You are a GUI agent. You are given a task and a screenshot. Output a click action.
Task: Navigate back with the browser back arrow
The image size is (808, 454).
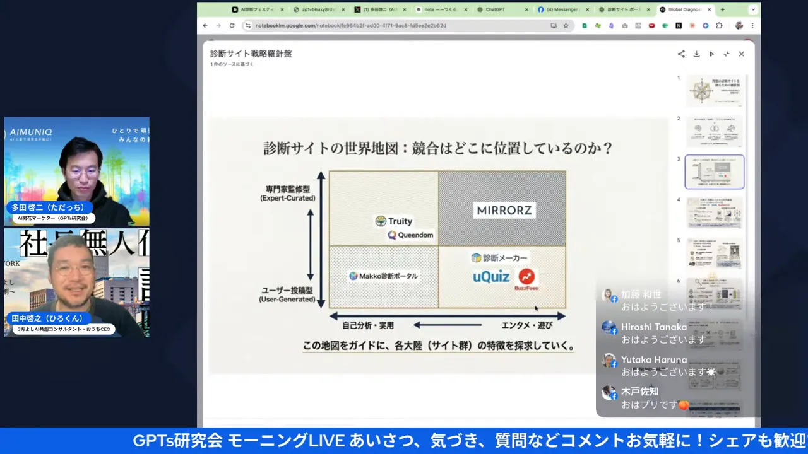pos(205,25)
